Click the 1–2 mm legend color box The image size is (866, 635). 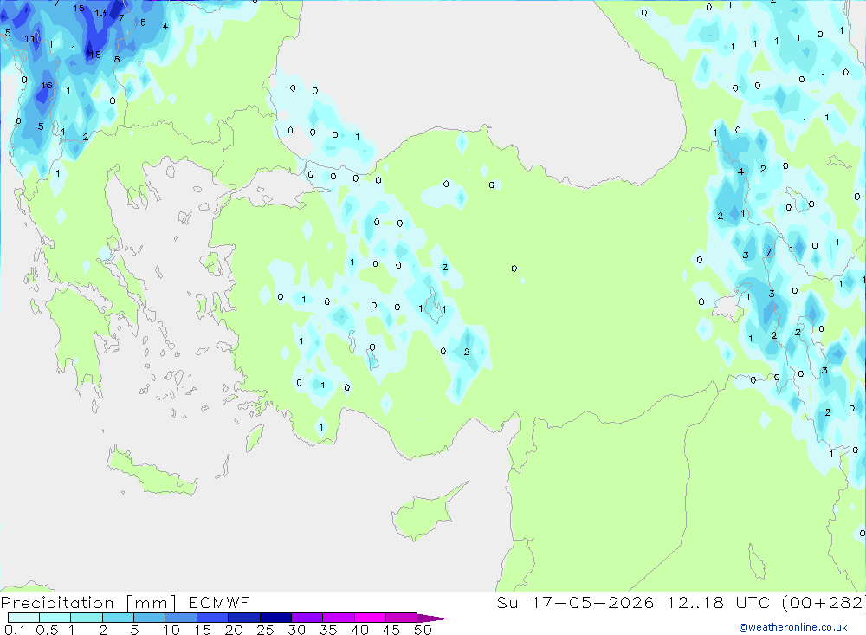click(x=87, y=618)
